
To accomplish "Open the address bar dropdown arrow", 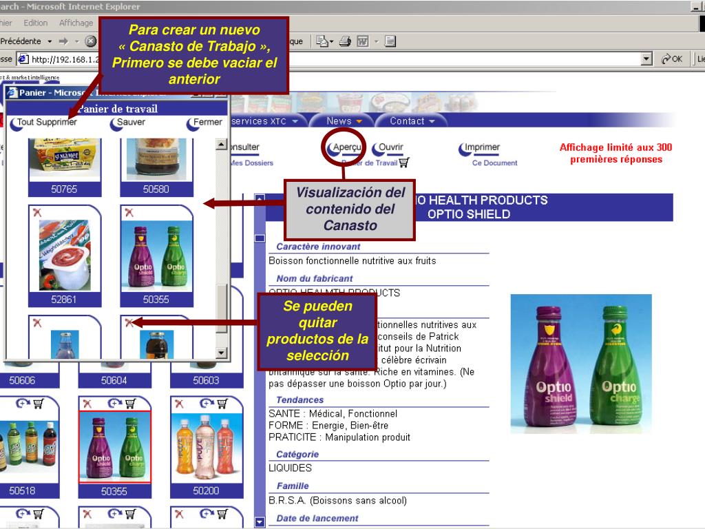I will pos(646,59).
